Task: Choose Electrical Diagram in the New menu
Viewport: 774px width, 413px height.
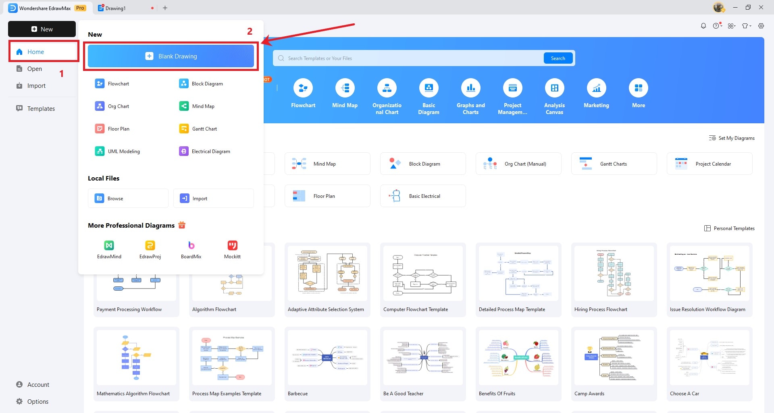Action: [204, 151]
